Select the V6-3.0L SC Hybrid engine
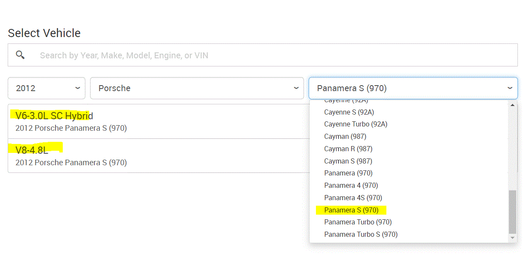Image resolution: width=523 pixels, height=270 pixels. click(54, 116)
